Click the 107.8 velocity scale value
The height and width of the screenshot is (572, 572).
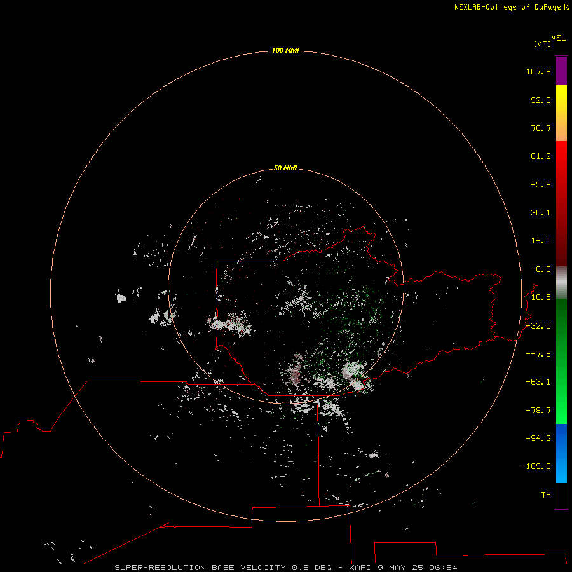(538, 71)
